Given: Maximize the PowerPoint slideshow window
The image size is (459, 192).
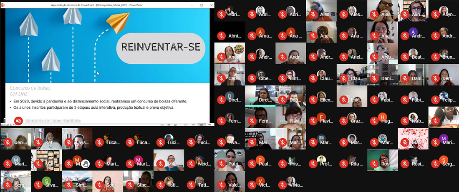Looking at the screenshot, I should click(x=202, y=5).
